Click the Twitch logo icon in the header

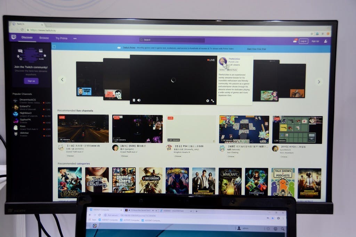pos(14,37)
